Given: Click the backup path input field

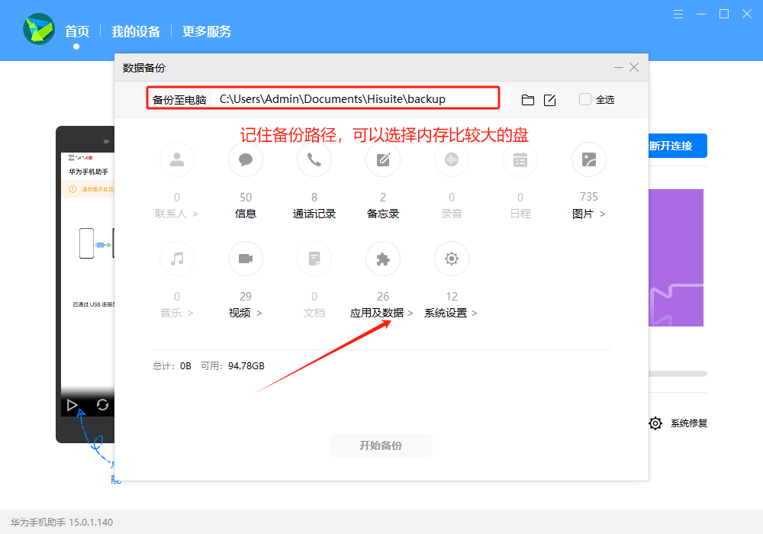Looking at the screenshot, I should (359, 98).
